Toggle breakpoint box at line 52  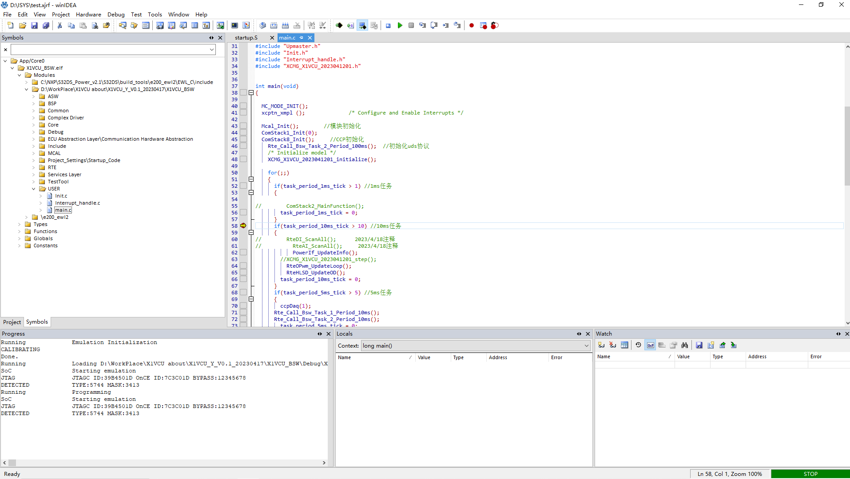coord(243,186)
